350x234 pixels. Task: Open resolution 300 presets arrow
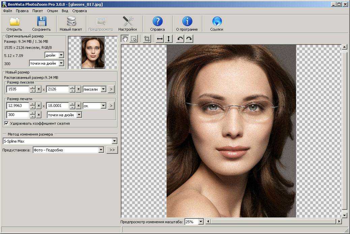click(x=39, y=115)
